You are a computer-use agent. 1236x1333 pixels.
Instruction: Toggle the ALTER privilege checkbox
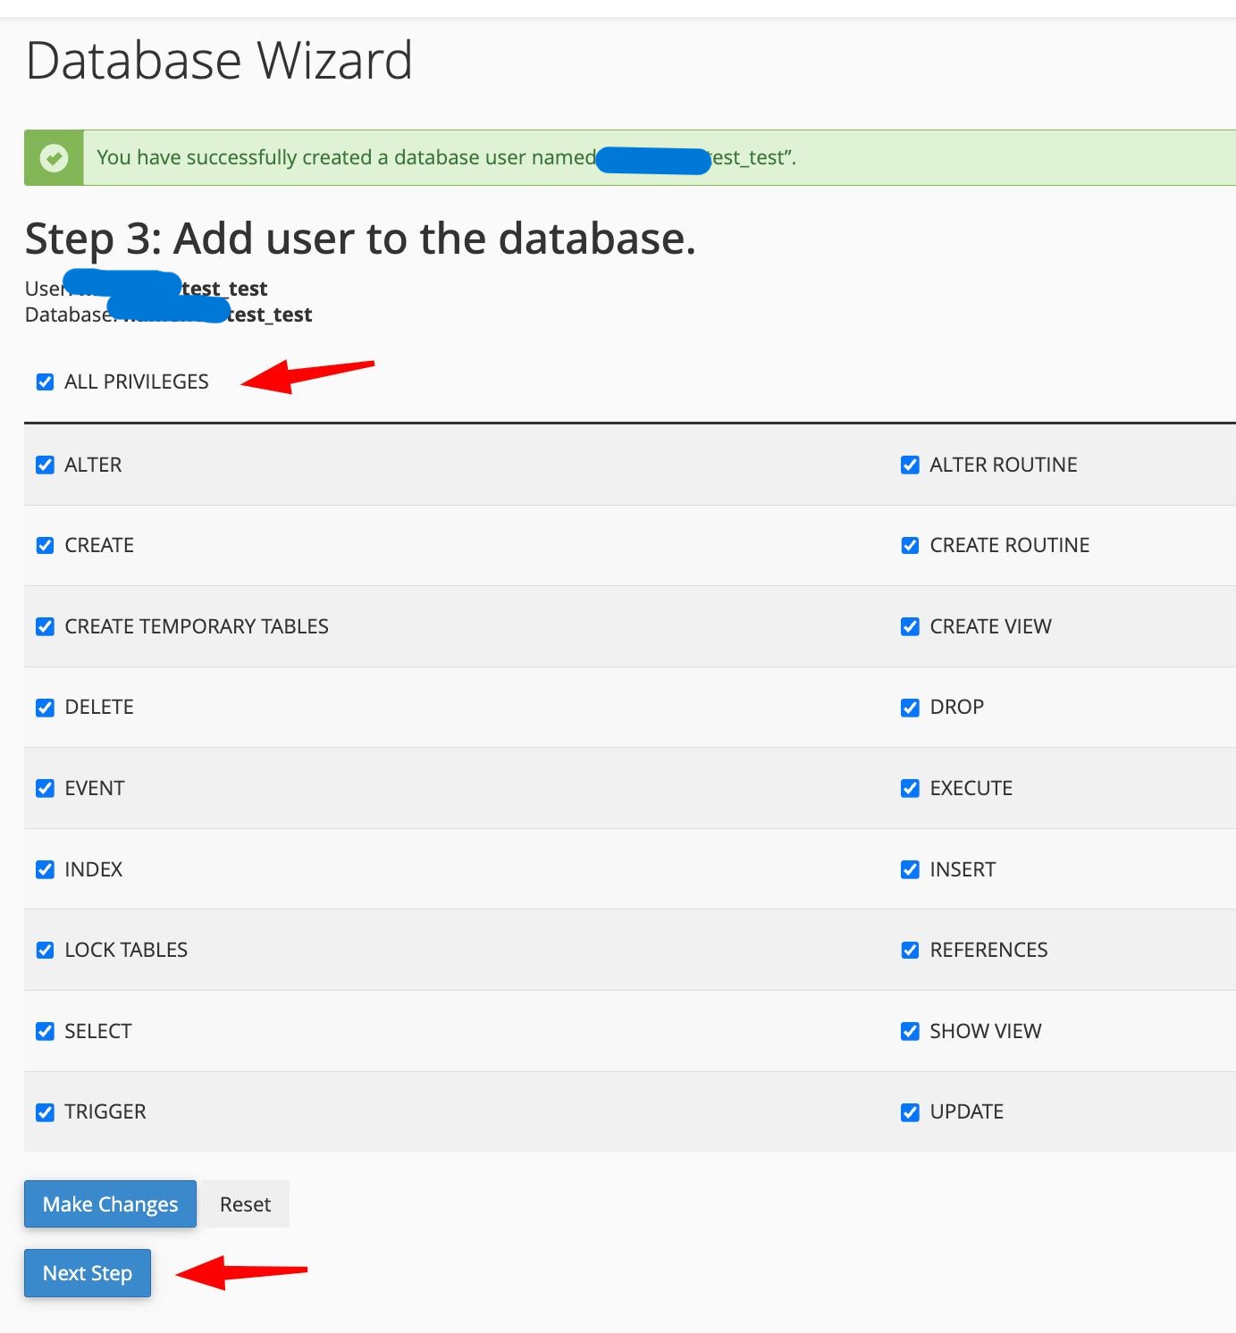pos(45,465)
